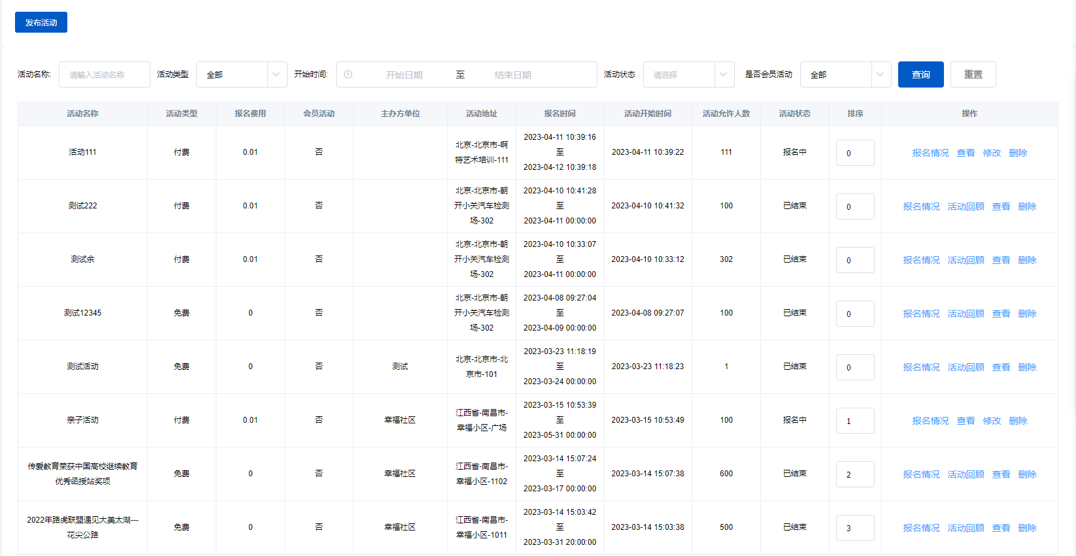Expand the 是否会员活动 dropdown
The image size is (1076, 556).
point(845,74)
